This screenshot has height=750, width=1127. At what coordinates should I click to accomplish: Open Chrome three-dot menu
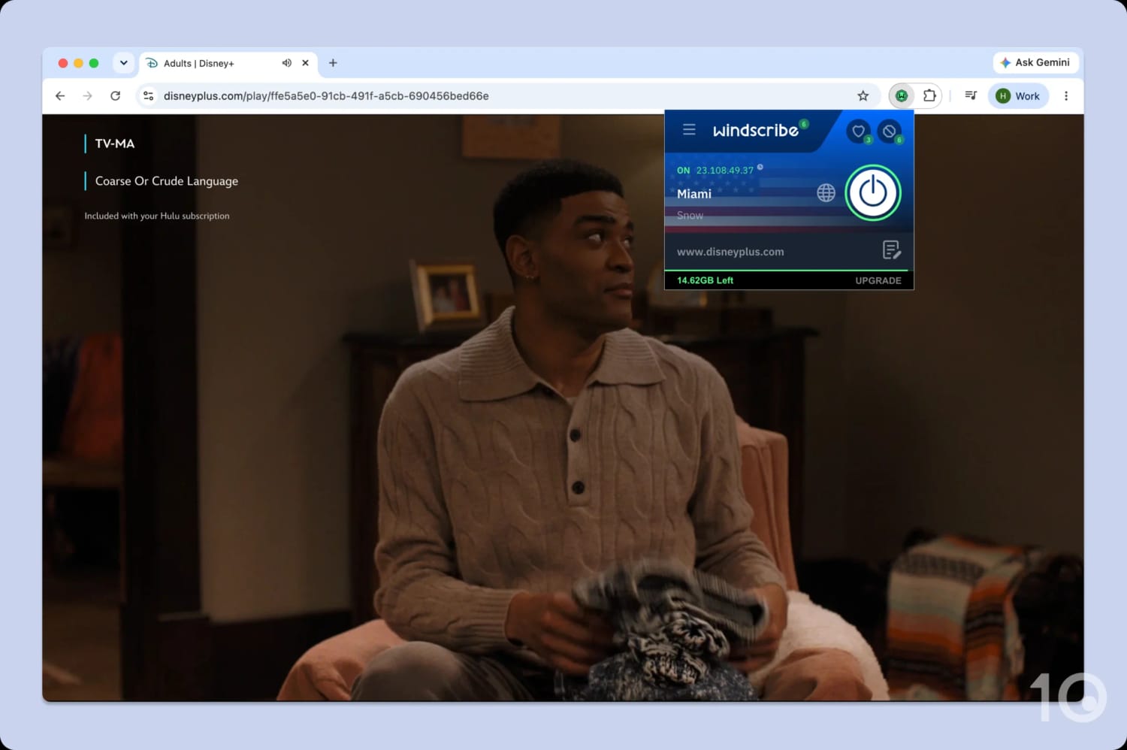[1065, 95]
